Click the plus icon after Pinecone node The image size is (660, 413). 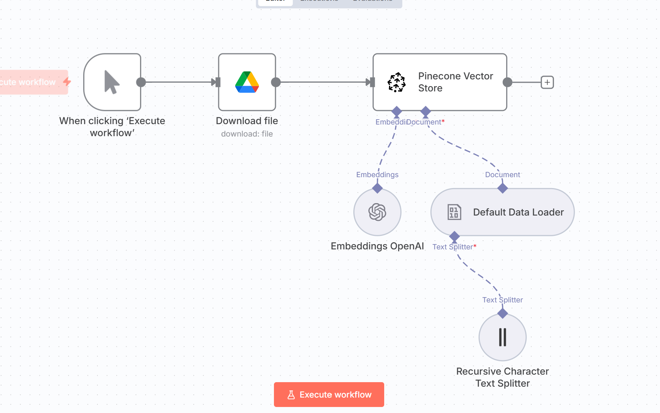pyautogui.click(x=547, y=82)
